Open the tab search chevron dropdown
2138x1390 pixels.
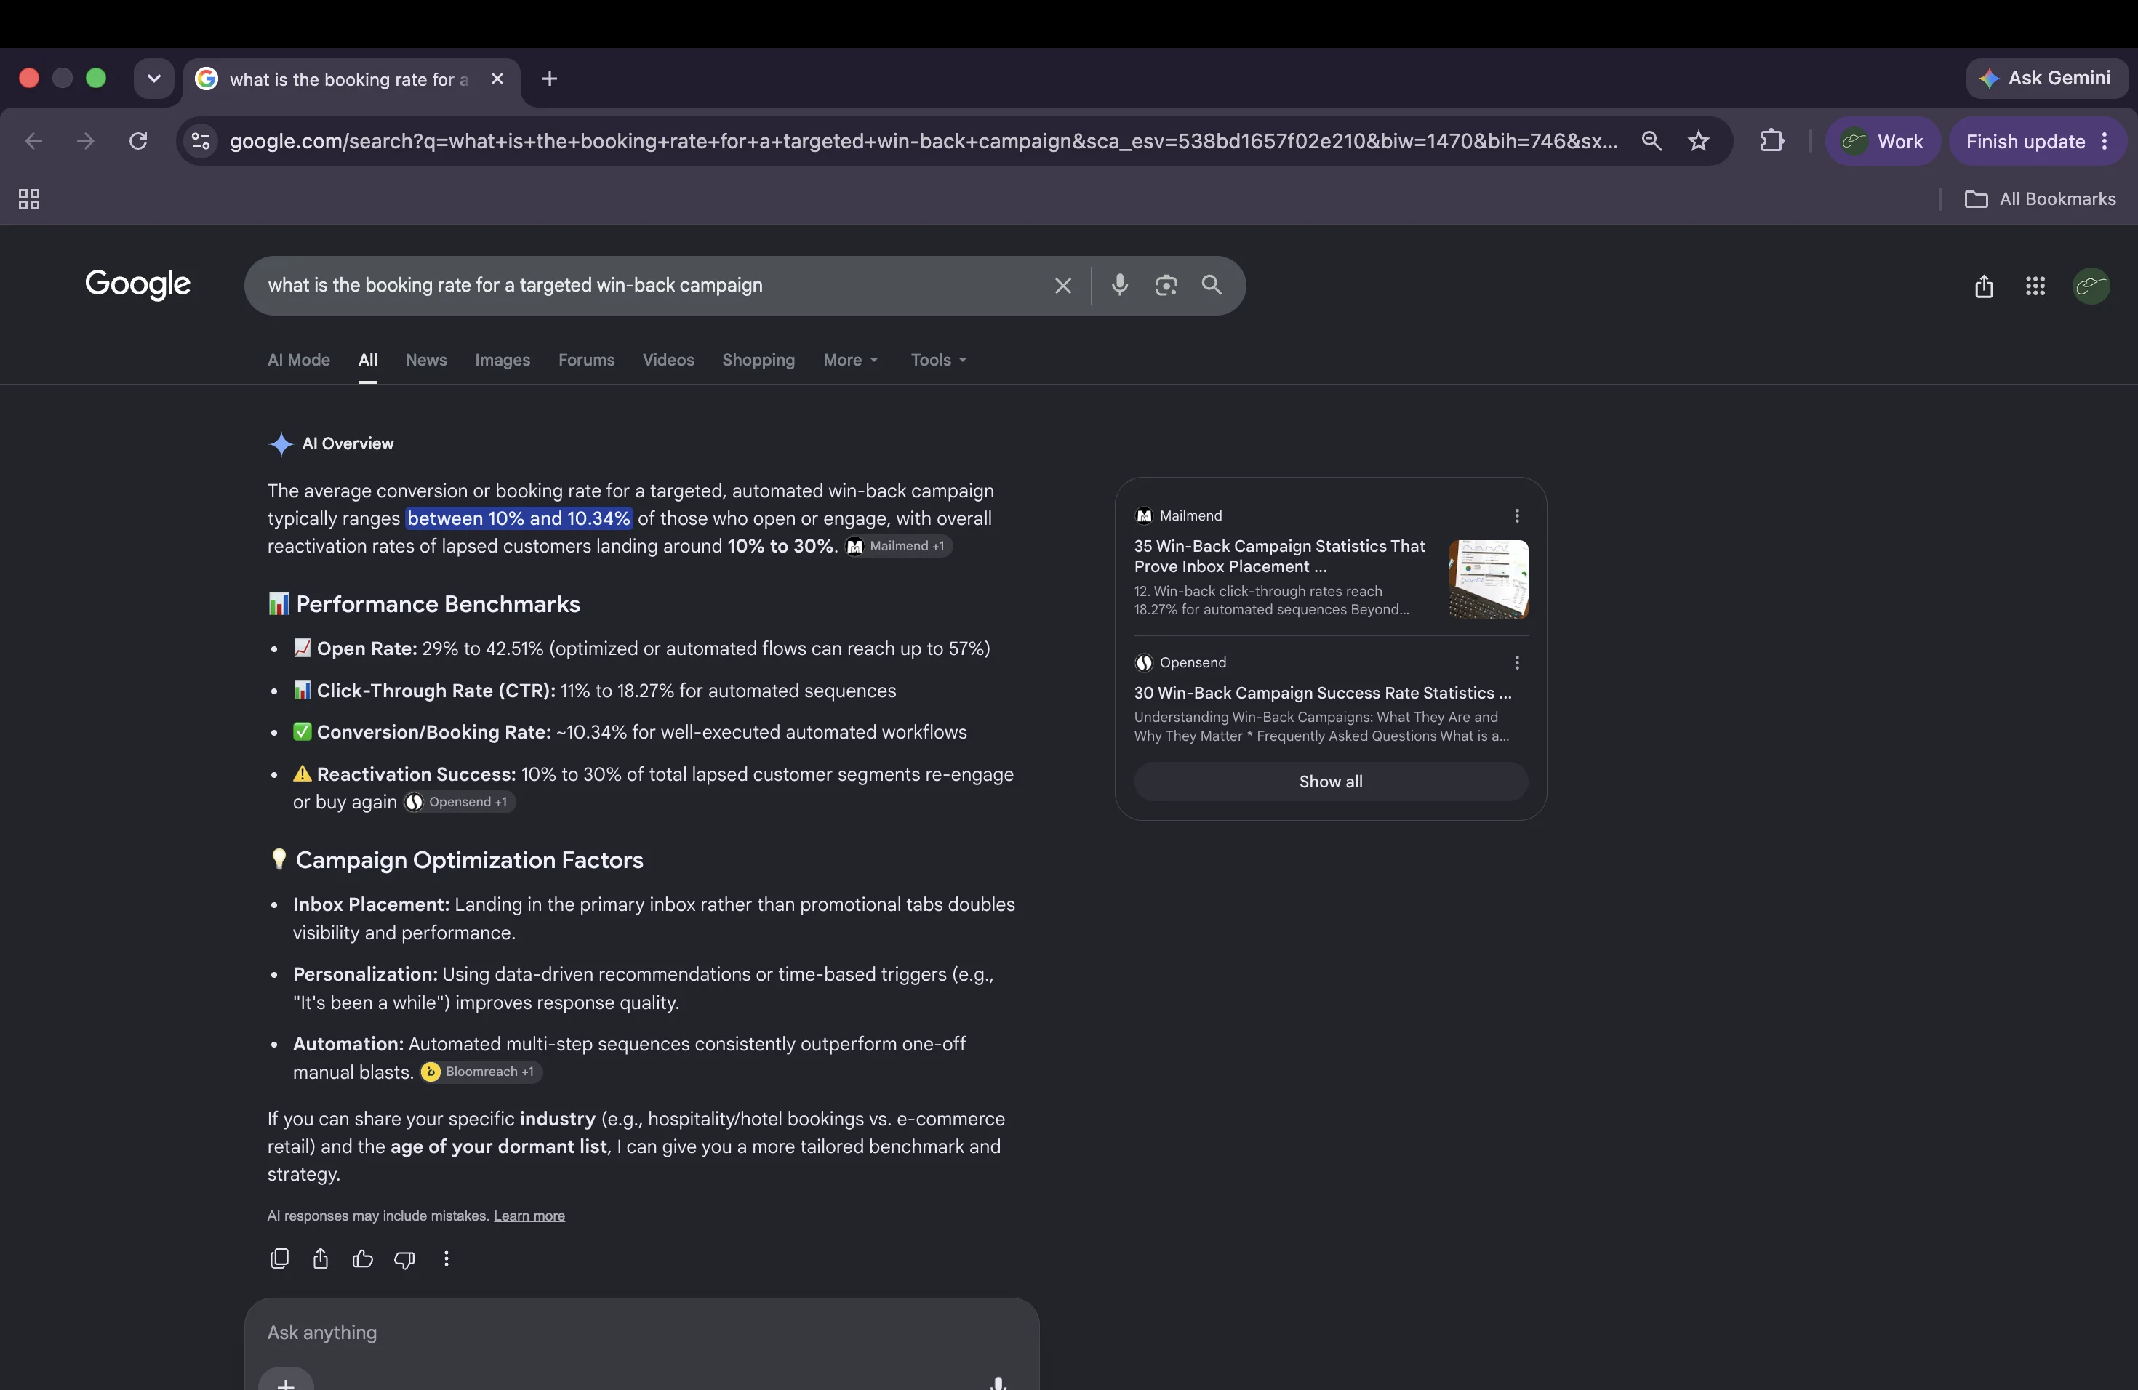pyautogui.click(x=153, y=79)
